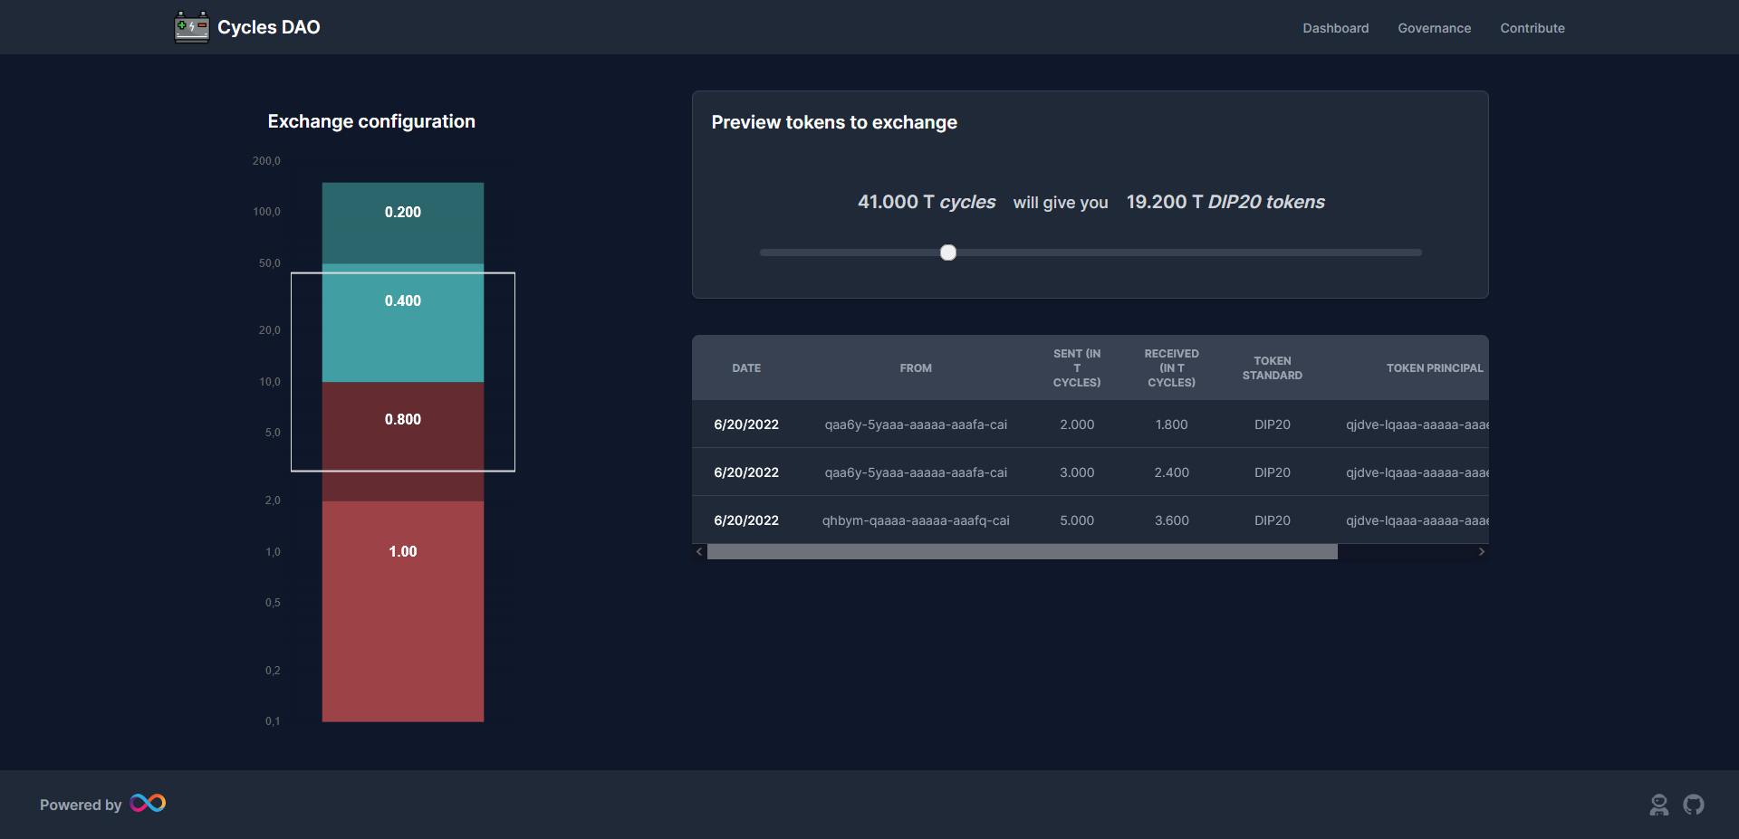Click the slider handle under the token preview
Viewport: 1739px width, 839px height.
click(948, 253)
